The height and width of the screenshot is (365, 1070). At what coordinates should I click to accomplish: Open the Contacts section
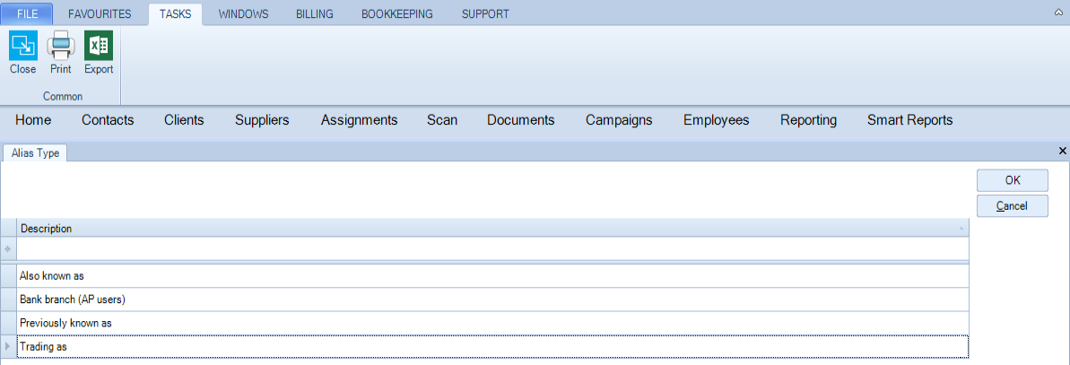pyautogui.click(x=108, y=120)
